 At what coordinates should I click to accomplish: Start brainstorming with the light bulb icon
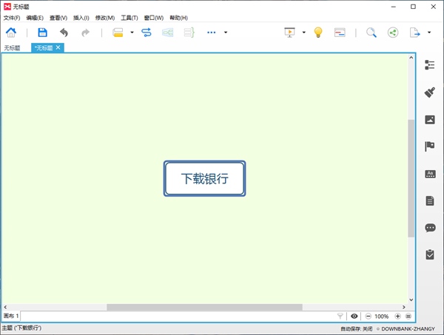[x=318, y=33]
